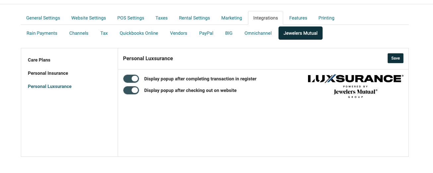Select the Channels sub-tab
The image size is (433, 173).
click(79, 33)
